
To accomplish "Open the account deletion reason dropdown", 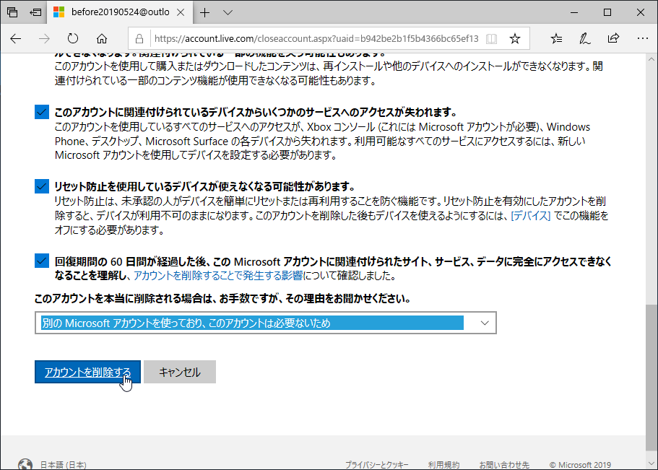I will (x=266, y=323).
